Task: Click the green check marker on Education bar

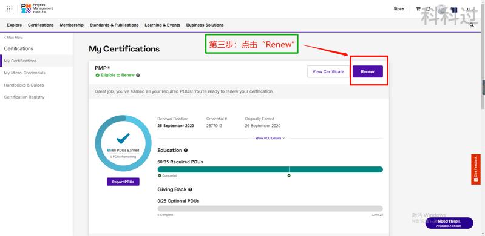Action: pyautogui.click(x=289, y=175)
